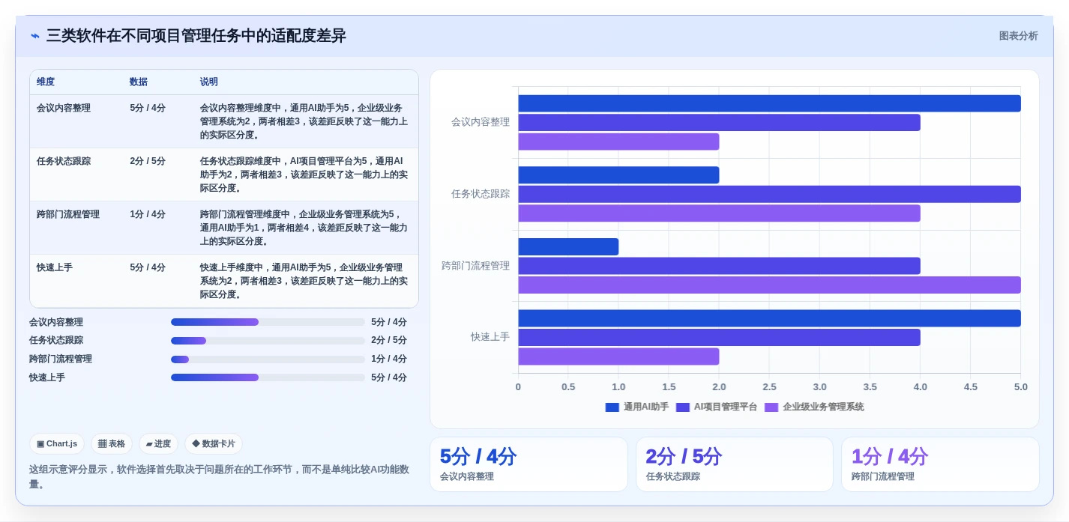
Task: Click the 说明 column header
Action: point(209,82)
